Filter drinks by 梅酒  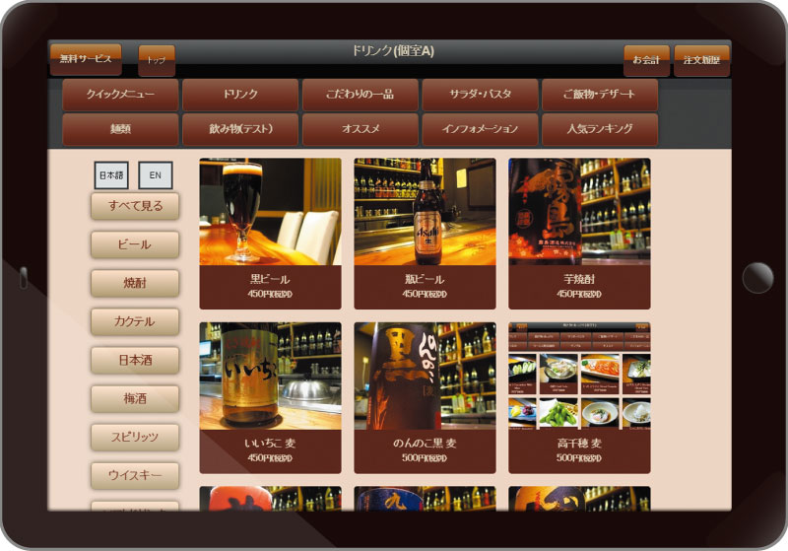(x=135, y=398)
